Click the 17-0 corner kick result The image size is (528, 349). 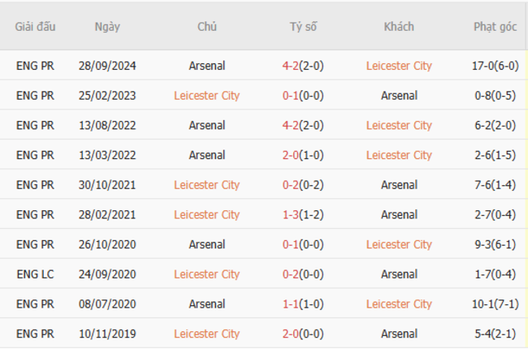click(486, 66)
